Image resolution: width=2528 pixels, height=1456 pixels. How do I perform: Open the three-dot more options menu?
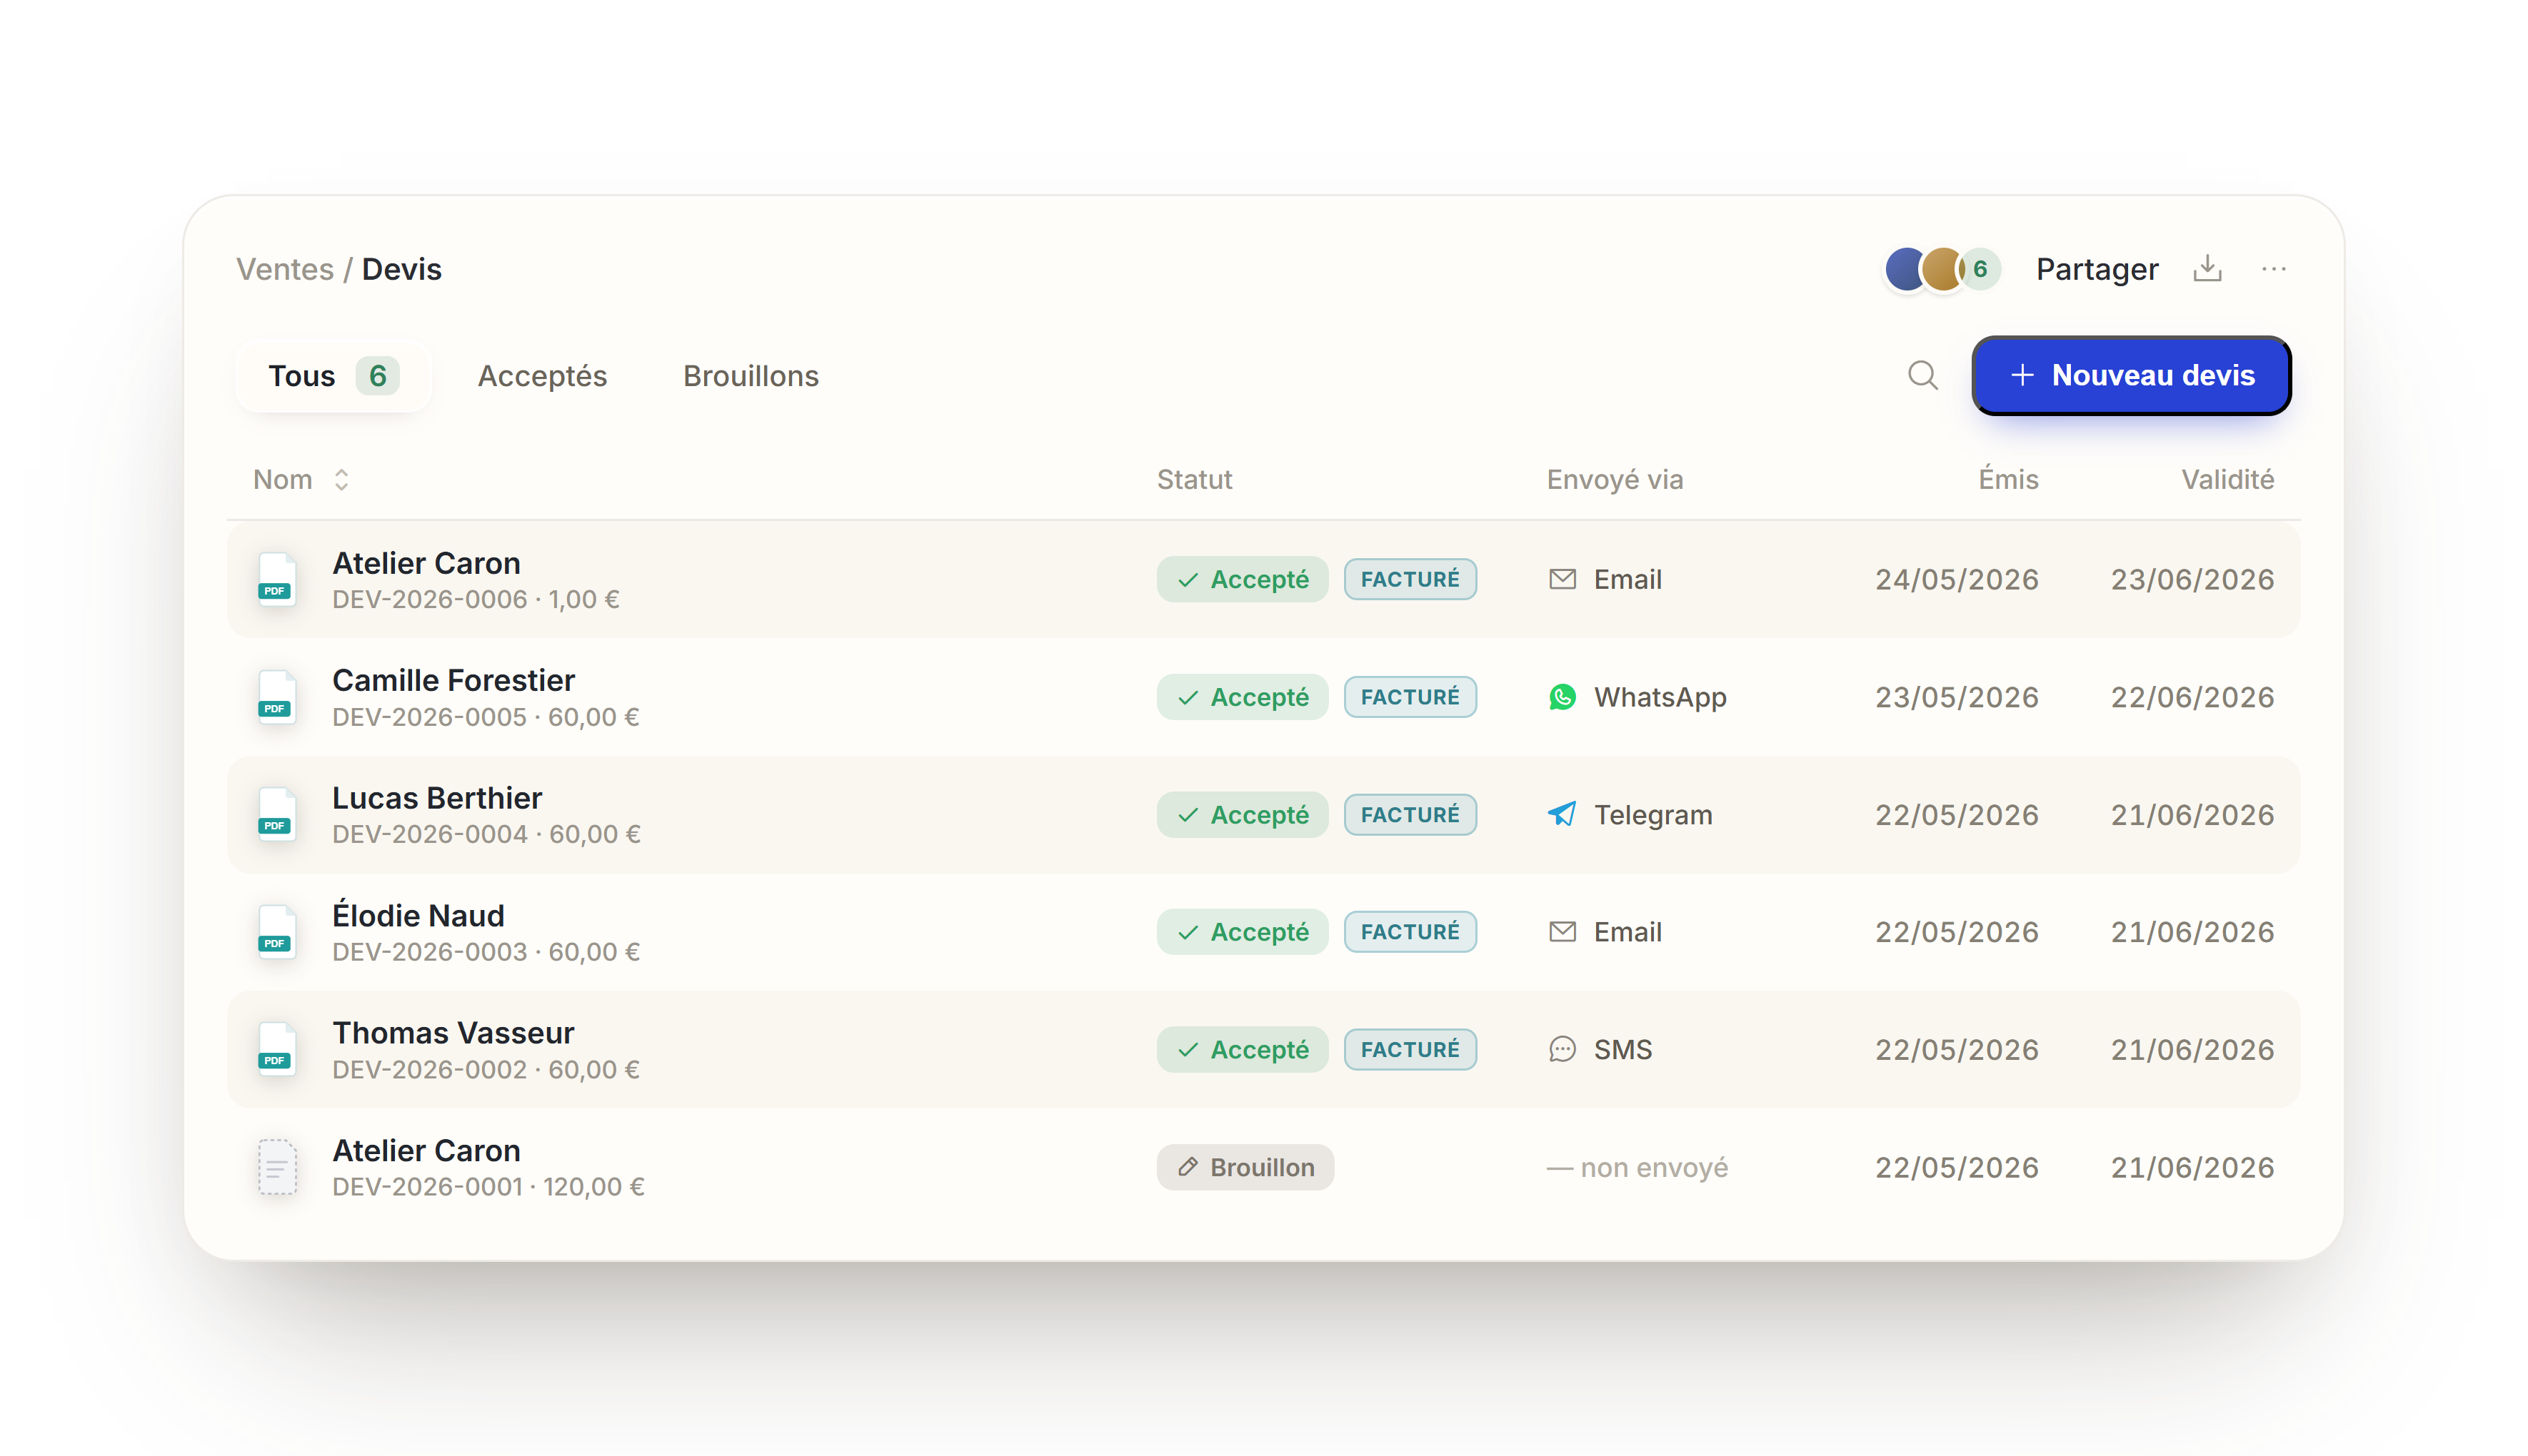pos(2273,268)
